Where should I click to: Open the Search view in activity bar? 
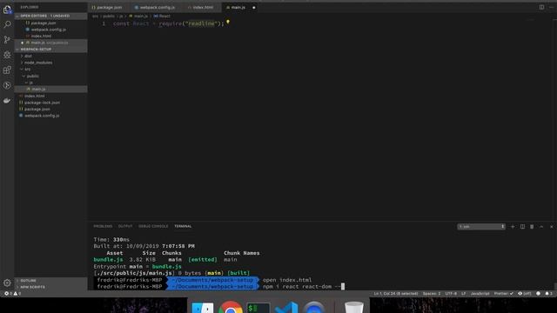[7, 24]
